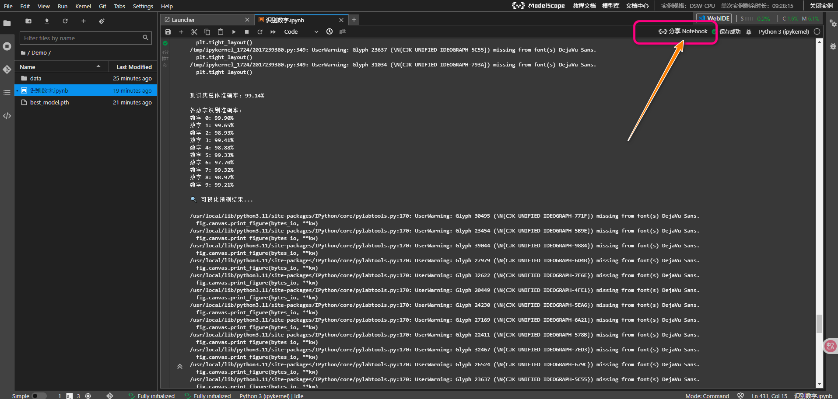This screenshot has height=399, width=838.
Task: Click the clock execution time icon
Action: pos(330,31)
